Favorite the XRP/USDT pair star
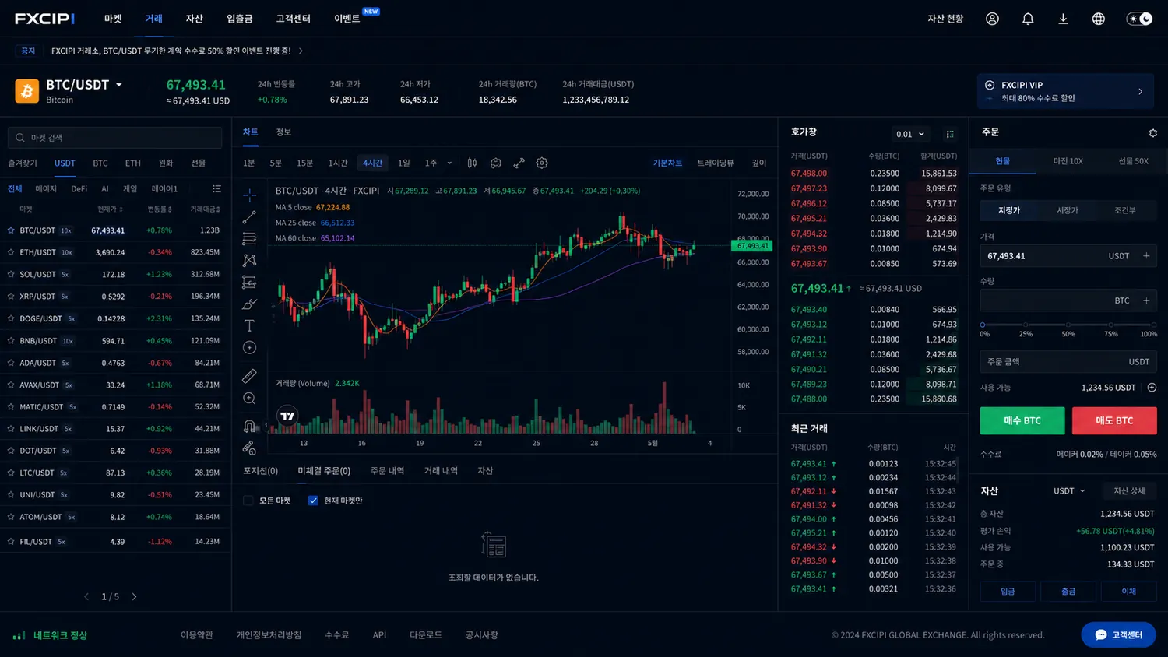The height and width of the screenshot is (657, 1168). coord(11,297)
